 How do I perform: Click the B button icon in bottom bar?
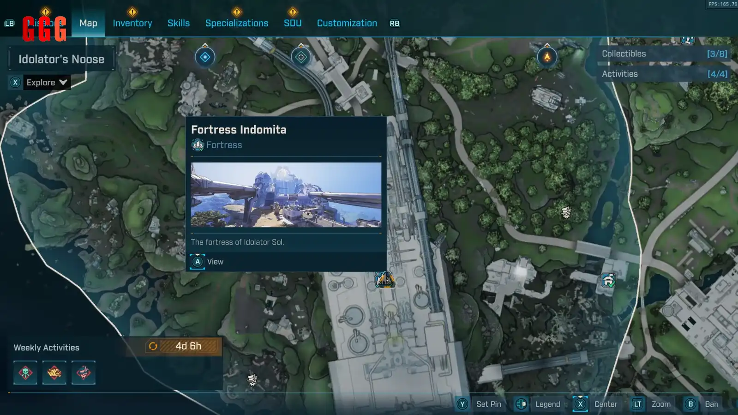690,404
